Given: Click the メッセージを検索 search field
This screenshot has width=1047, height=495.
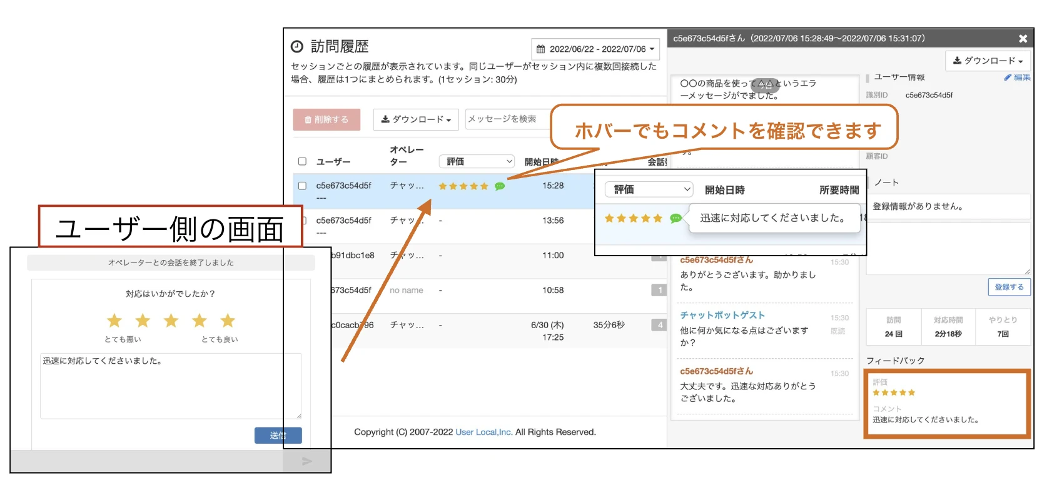Looking at the screenshot, I should [507, 119].
